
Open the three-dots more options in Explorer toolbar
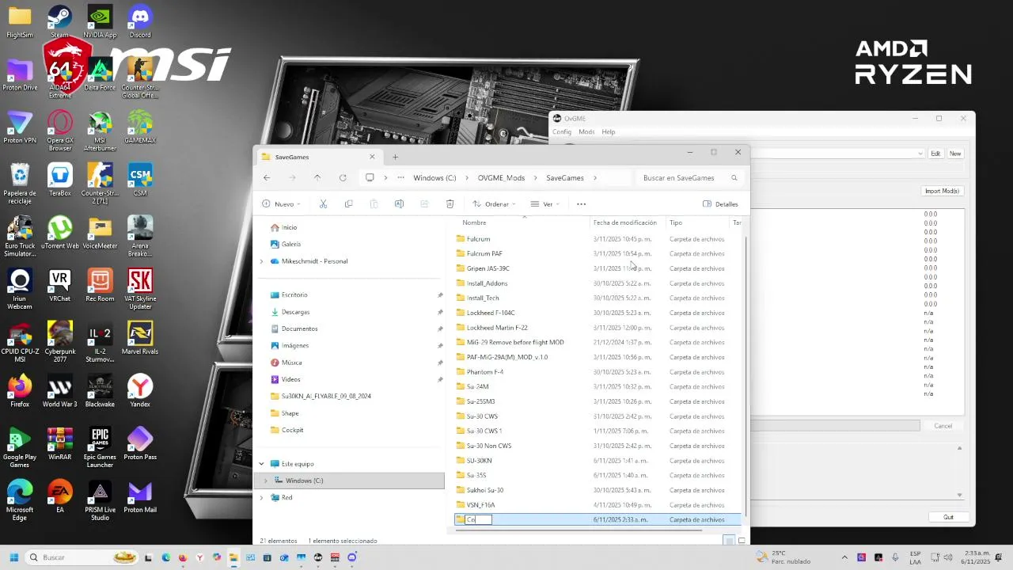[x=581, y=203]
